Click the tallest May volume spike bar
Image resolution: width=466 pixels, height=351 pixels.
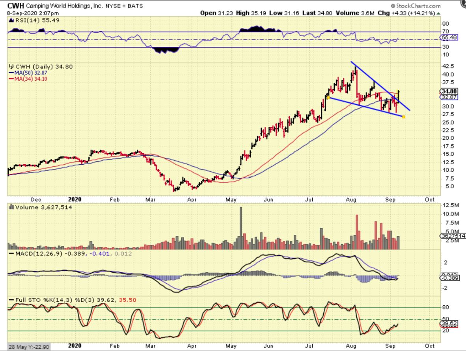pos(241,228)
